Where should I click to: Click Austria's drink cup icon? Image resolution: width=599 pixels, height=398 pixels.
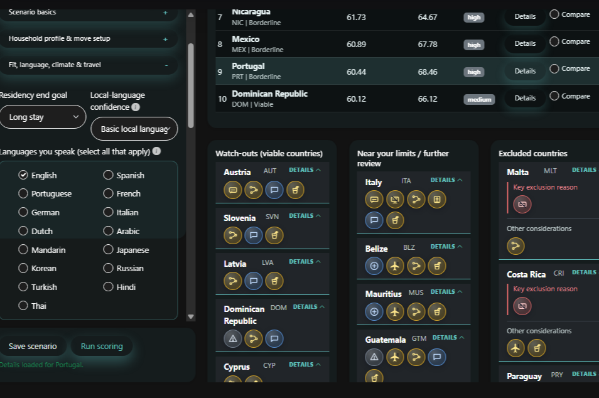(295, 190)
